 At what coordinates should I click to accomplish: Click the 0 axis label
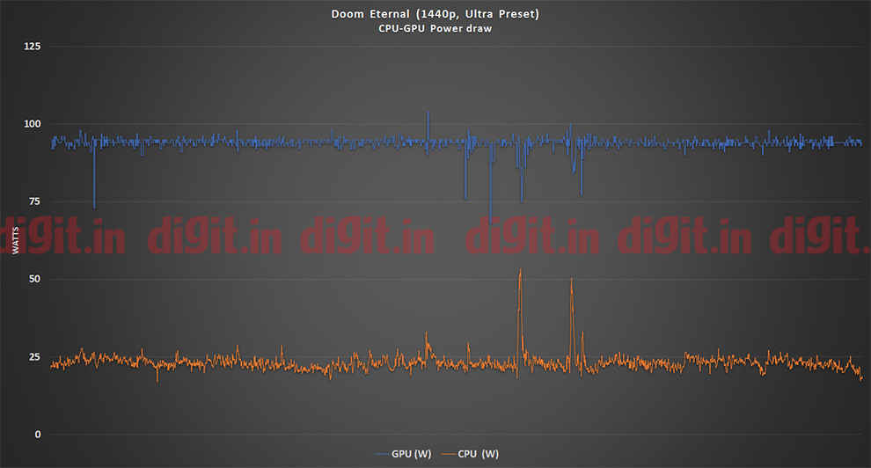(x=38, y=435)
